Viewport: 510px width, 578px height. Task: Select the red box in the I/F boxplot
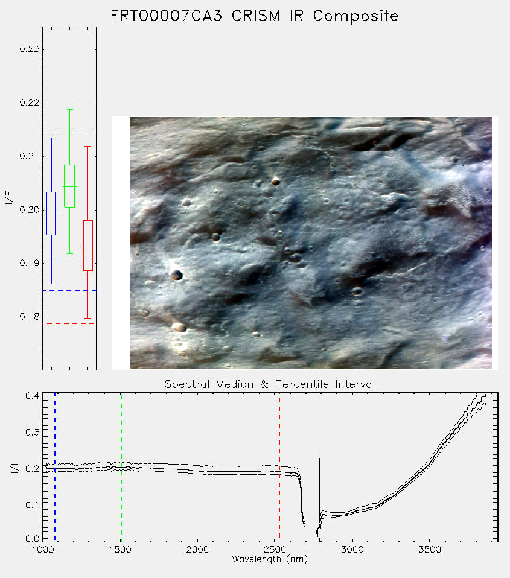88,246
